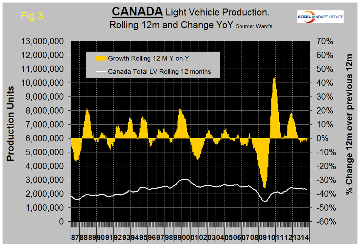Click the Steel Market Update logo
Viewport: 360px width, 246px height.
click(x=320, y=16)
